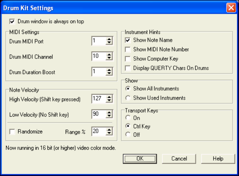Set Transport Keys to On

[x=127, y=118]
